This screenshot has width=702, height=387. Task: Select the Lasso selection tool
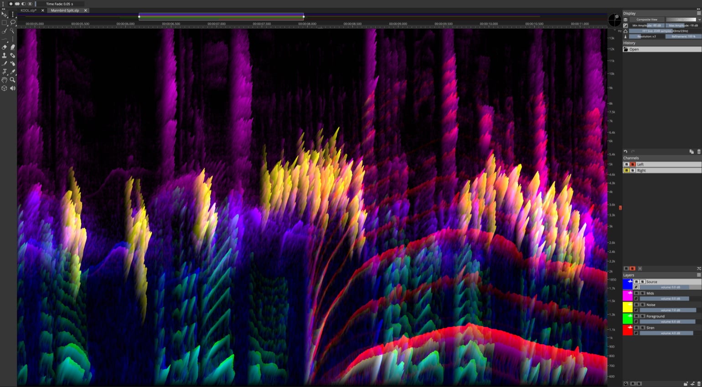(x=13, y=22)
